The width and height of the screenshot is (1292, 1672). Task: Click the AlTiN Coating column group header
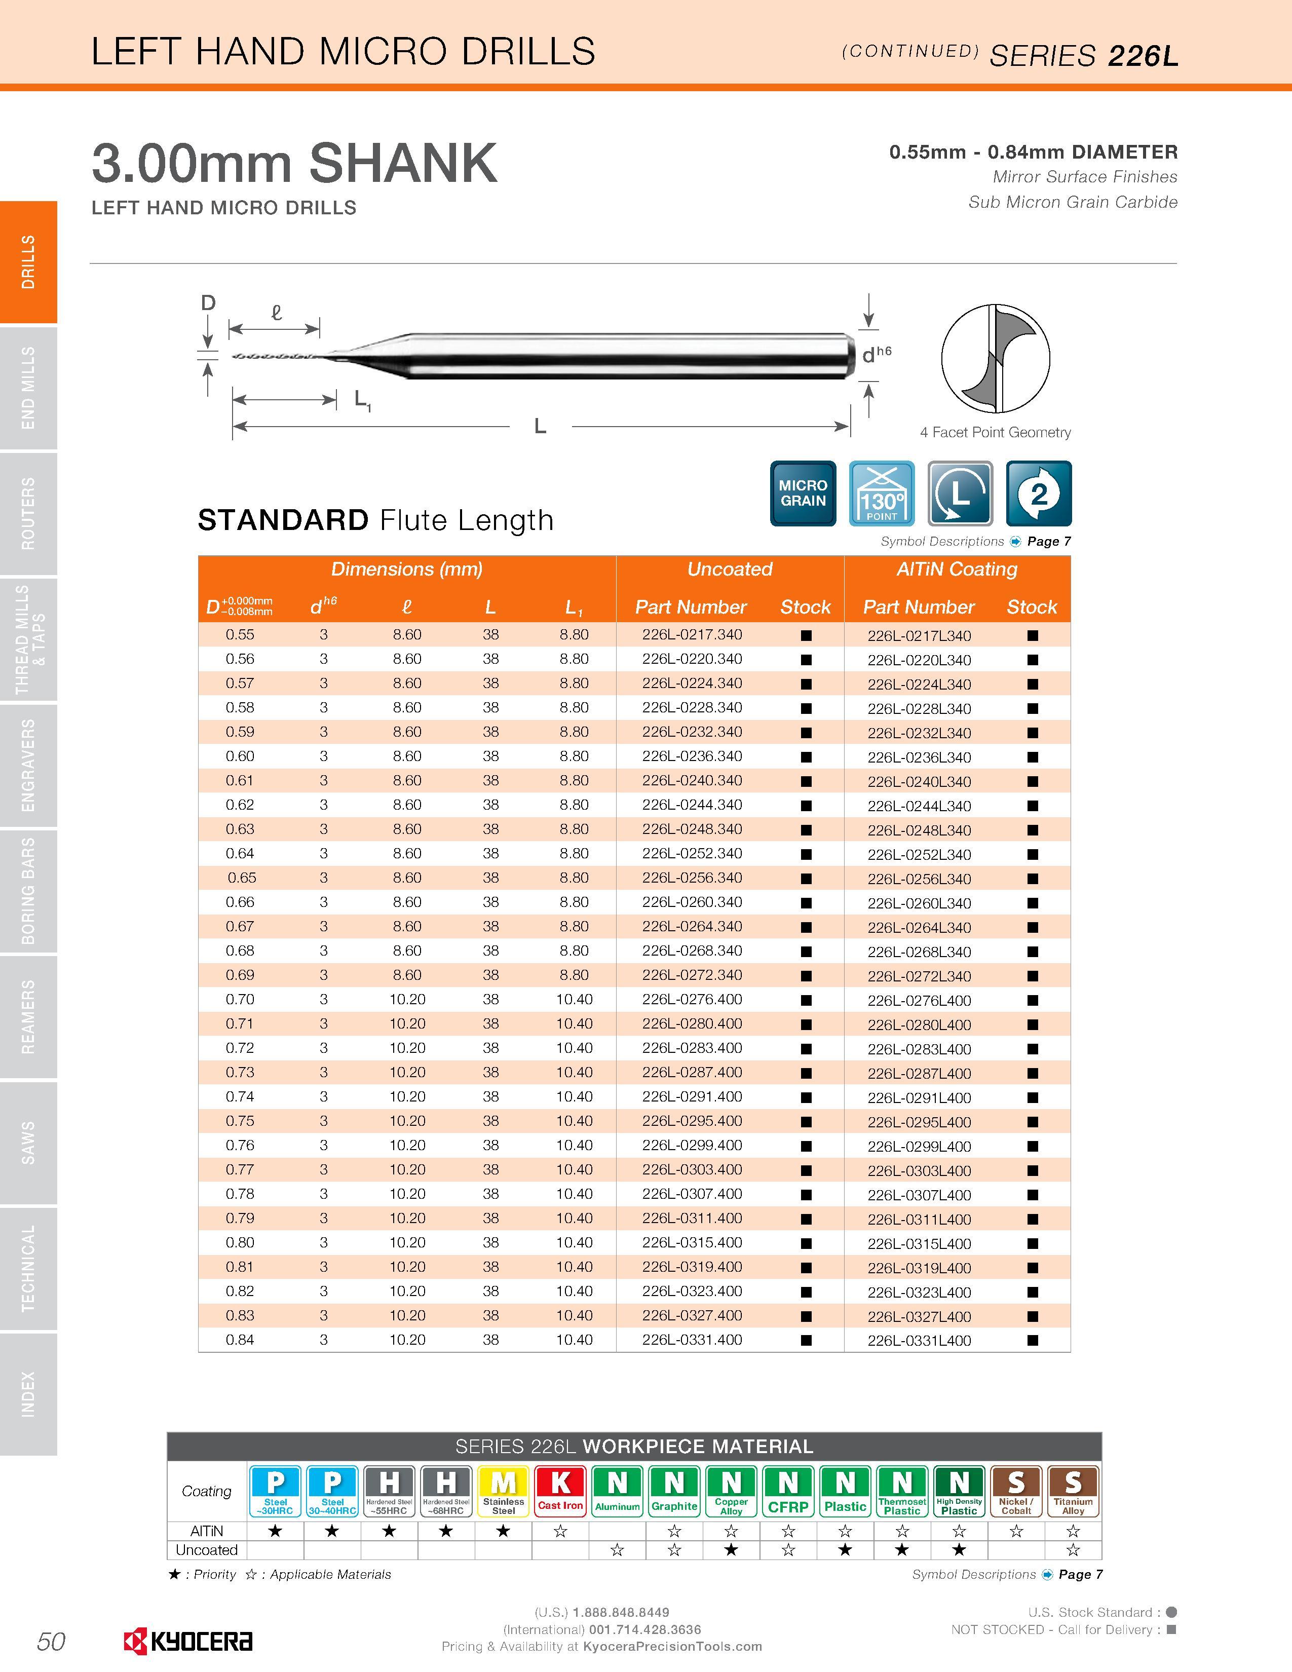click(958, 569)
